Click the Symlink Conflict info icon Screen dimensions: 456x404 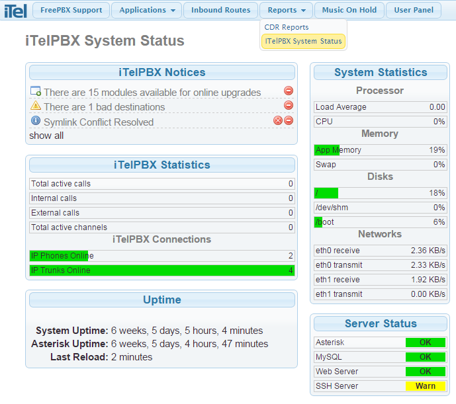[x=36, y=120]
